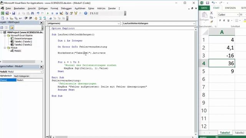
Task: Click the Project panel horizontal scrollbar thumb
Action: pos(18,62)
